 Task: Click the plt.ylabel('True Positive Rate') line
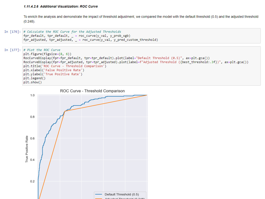click(53, 74)
